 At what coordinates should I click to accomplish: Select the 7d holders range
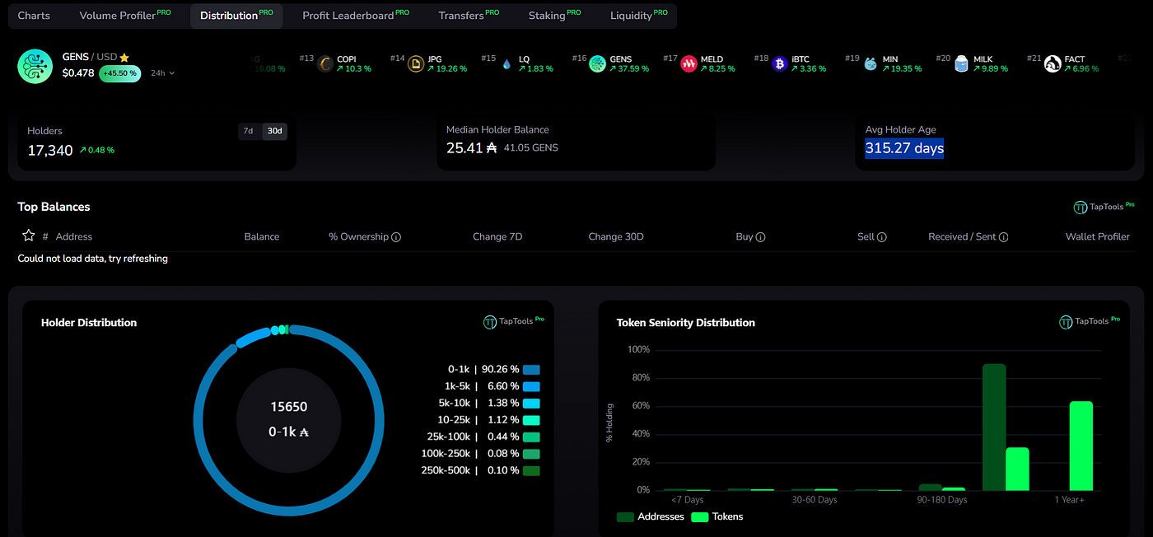point(248,131)
